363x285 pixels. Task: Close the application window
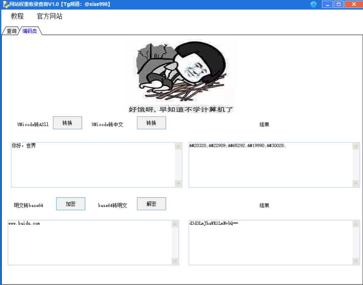(x=354, y=4)
